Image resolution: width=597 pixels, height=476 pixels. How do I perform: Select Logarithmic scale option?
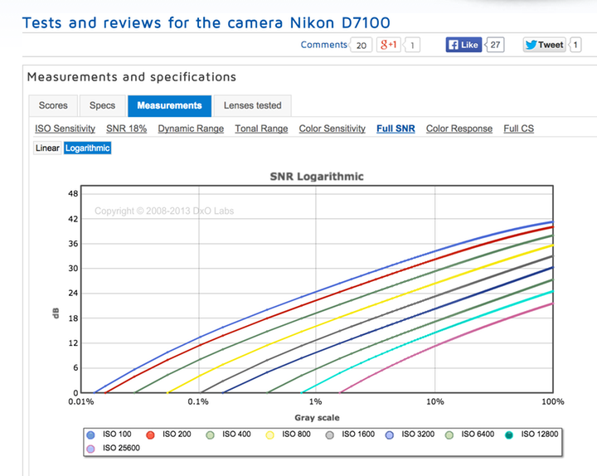87,148
